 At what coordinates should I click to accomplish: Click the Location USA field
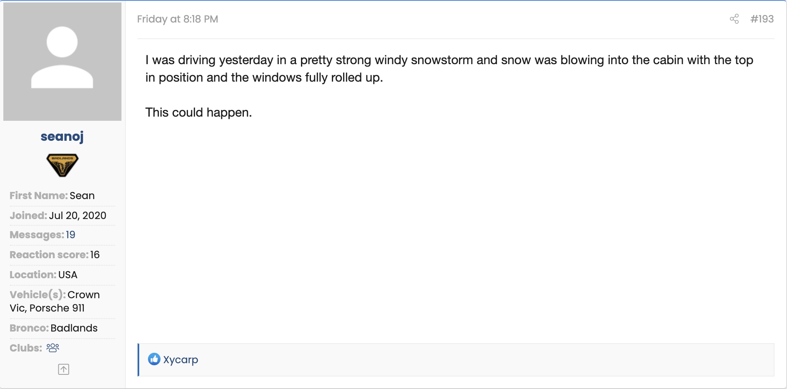(x=68, y=275)
